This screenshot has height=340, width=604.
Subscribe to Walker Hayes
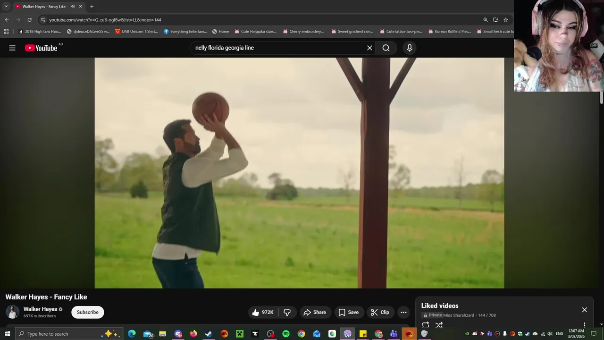pos(88,312)
